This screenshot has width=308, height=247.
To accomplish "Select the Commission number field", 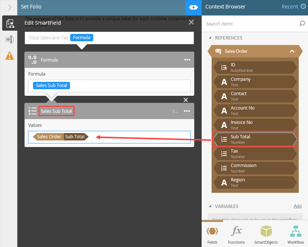I will [255, 168].
